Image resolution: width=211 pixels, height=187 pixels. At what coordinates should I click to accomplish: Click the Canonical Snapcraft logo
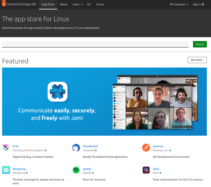(x=19, y=4)
